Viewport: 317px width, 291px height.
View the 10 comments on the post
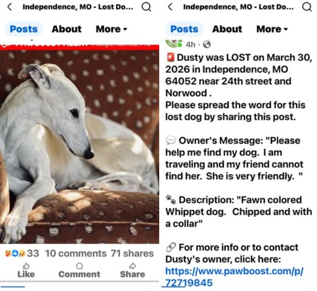(76, 253)
